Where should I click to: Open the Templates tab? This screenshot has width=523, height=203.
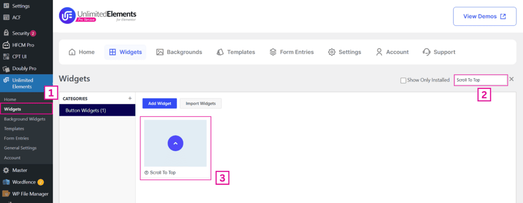tap(235, 52)
